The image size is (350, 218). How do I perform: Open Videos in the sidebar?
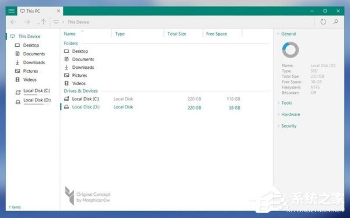[30, 80]
